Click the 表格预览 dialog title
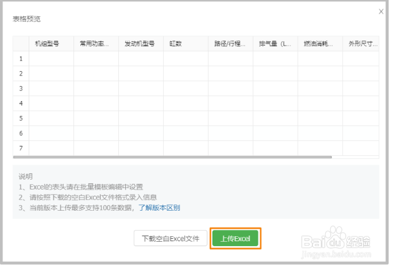 [27, 19]
